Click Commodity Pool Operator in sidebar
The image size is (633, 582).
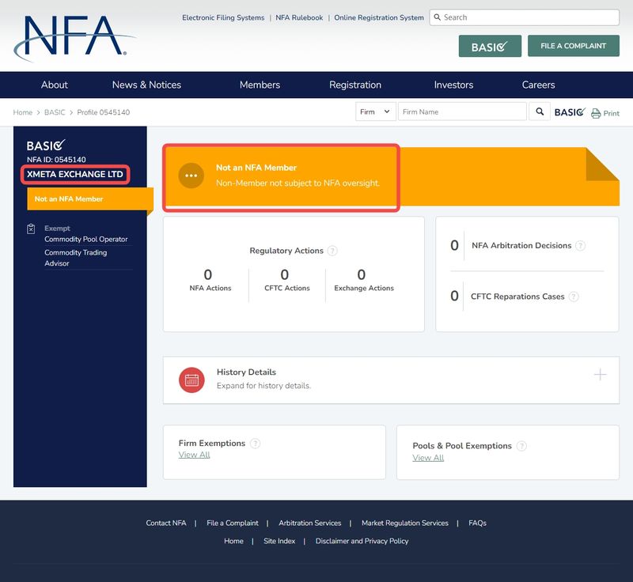click(86, 239)
